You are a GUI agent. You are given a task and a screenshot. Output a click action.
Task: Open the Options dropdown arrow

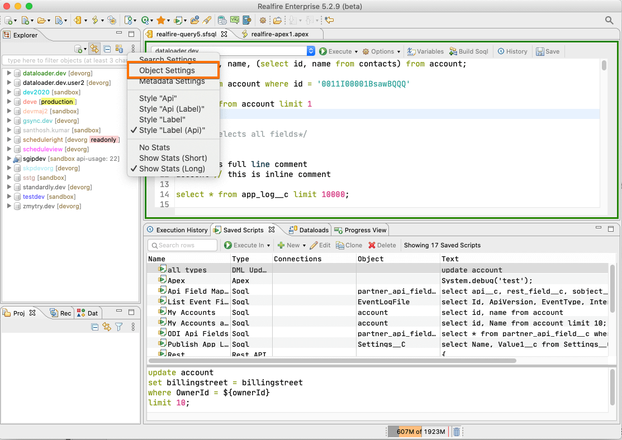pyautogui.click(x=398, y=52)
